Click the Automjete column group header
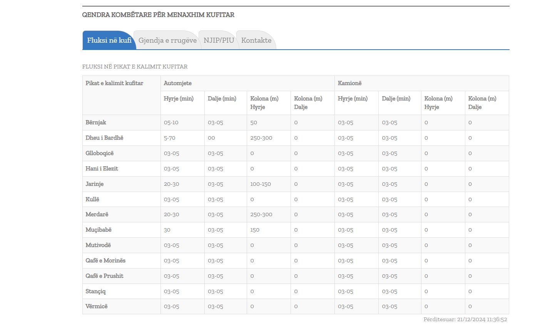The height and width of the screenshot is (332, 555). (x=178, y=83)
